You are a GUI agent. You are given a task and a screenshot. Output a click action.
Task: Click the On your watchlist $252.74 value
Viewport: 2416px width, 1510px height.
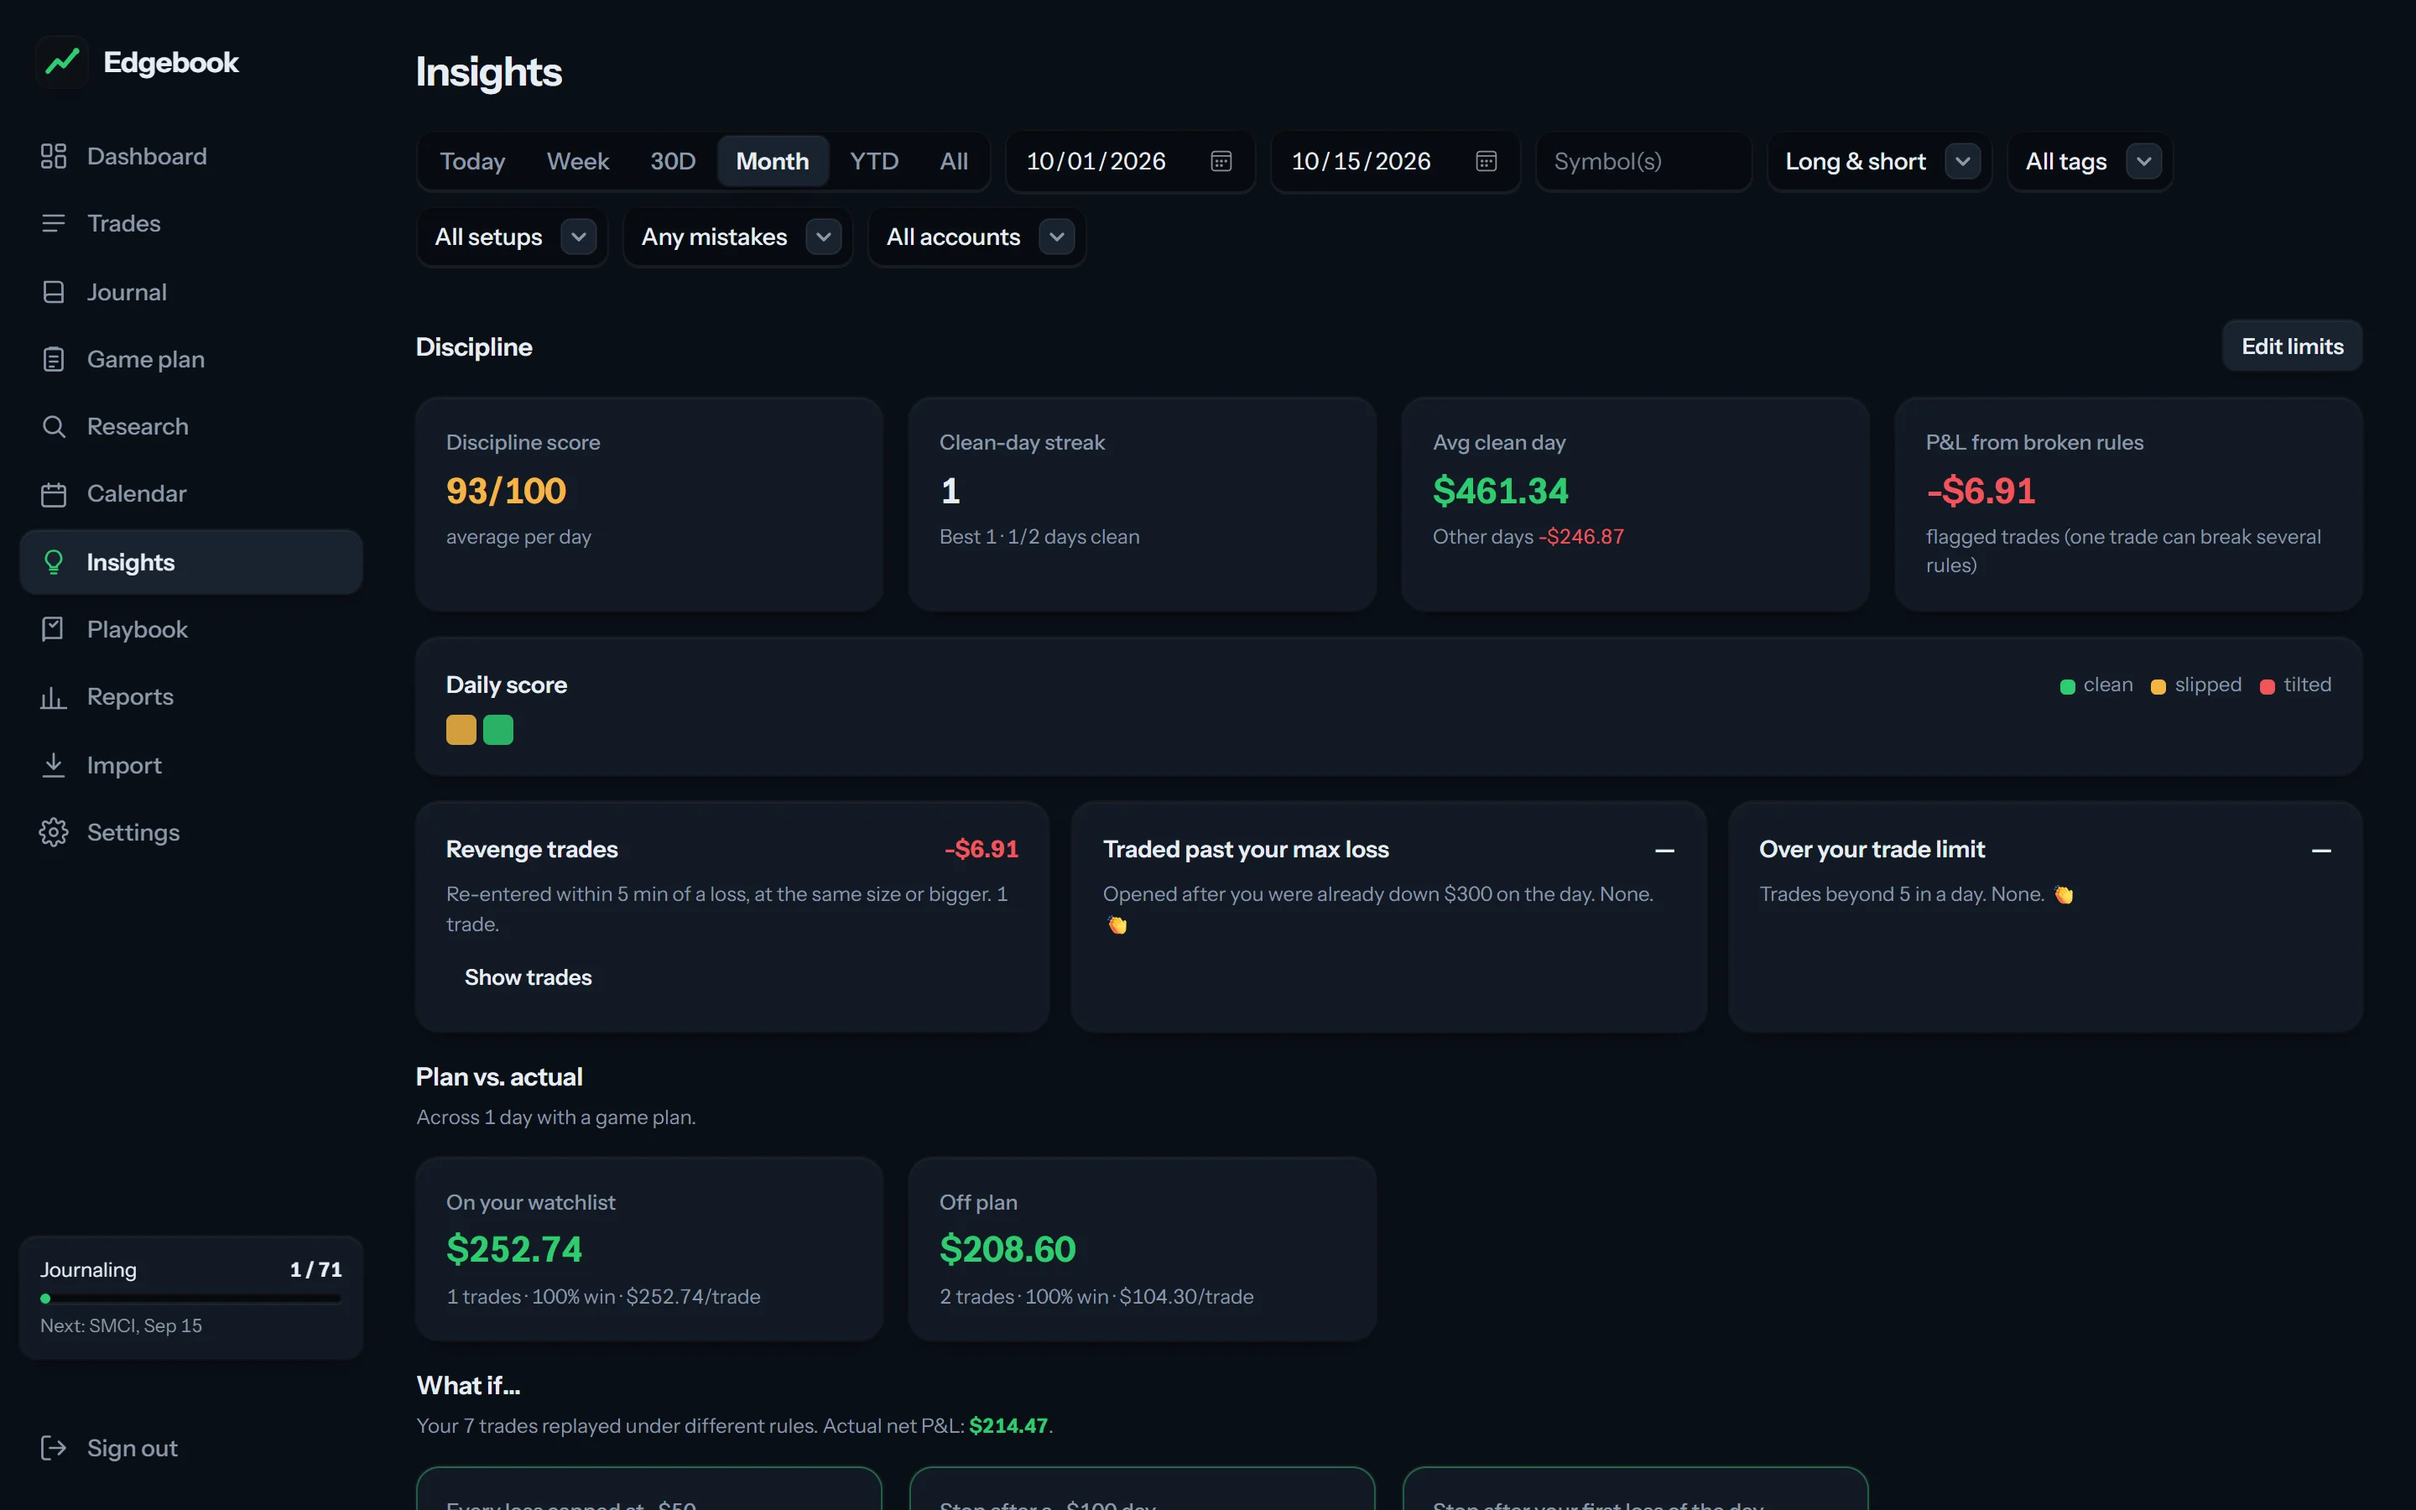514,1248
